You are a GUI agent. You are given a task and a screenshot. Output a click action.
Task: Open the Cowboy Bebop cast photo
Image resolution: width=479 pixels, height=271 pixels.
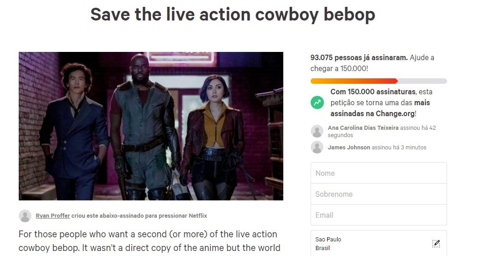tap(151, 126)
